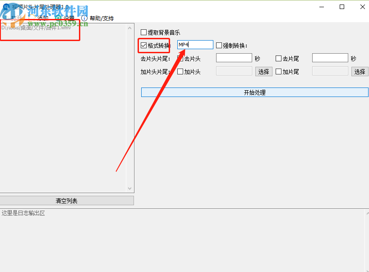Click the format field containing MP4
This screenshot has width=369, height=272.
(x=195, y=45)
